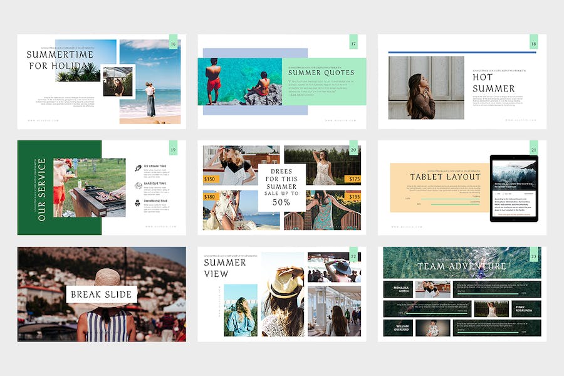This screenshot has height=376, width=564.
Task: Select the Summertime For Holiday title text
Action: pos(60,60)
